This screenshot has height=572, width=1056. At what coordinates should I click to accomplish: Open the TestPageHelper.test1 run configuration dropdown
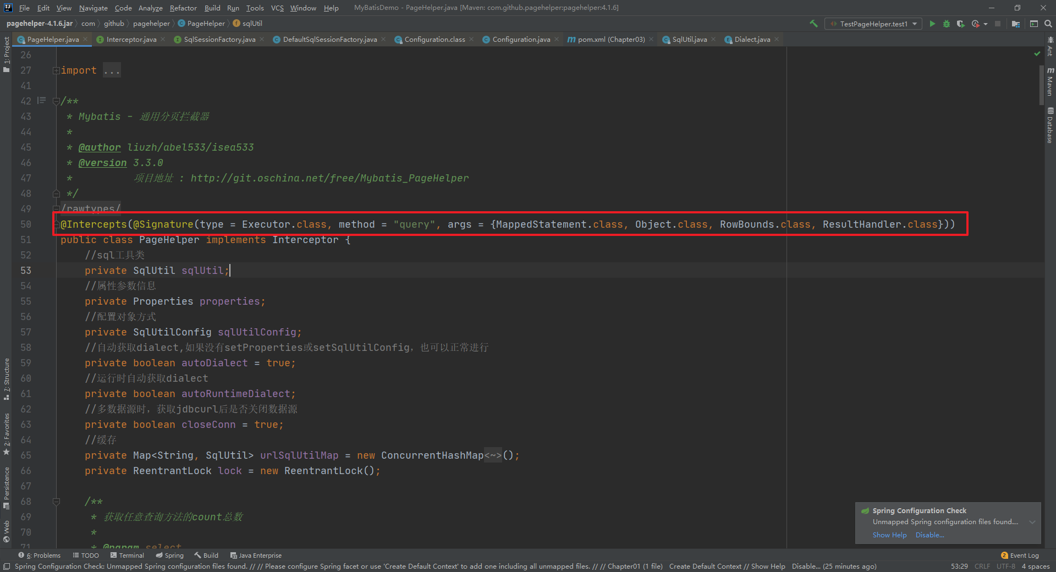click(x=873, y=24)
